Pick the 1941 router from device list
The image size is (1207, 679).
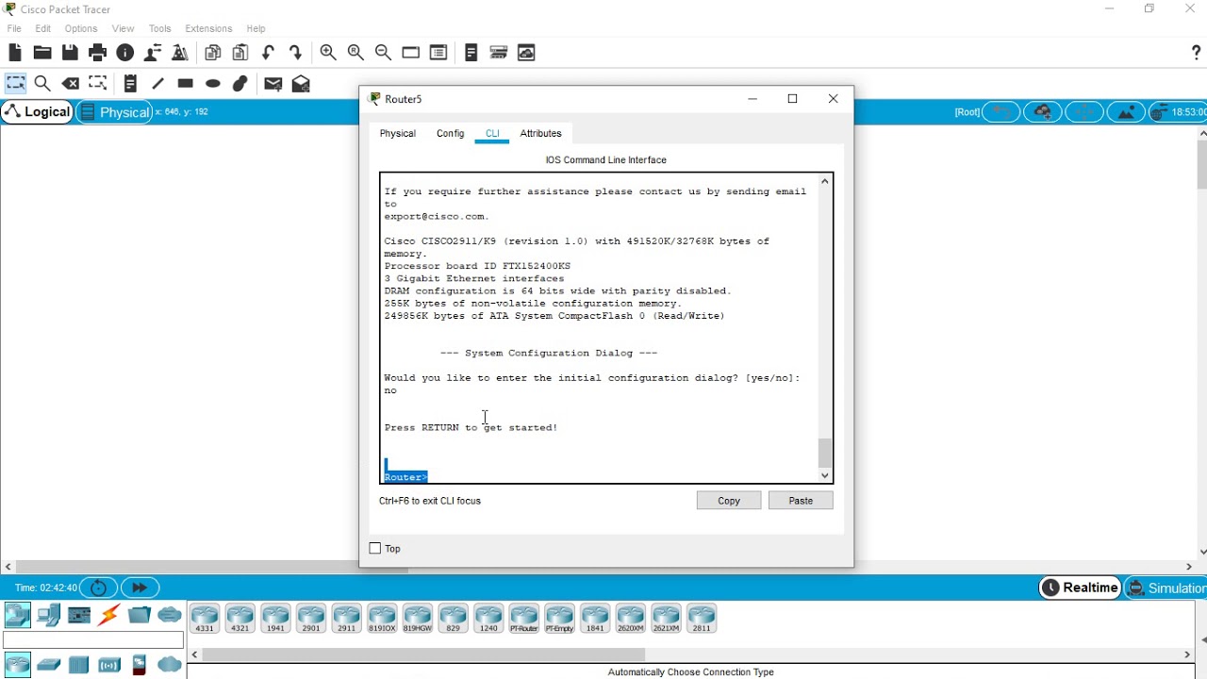point(275,619)
